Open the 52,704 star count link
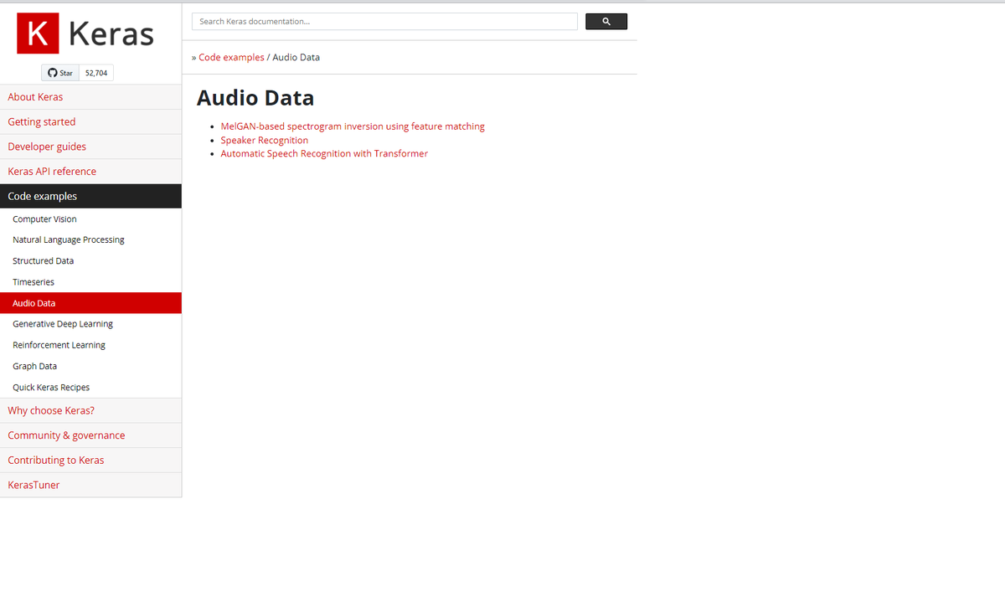This screenshot has width=1005, height=592. pos(96,73)
